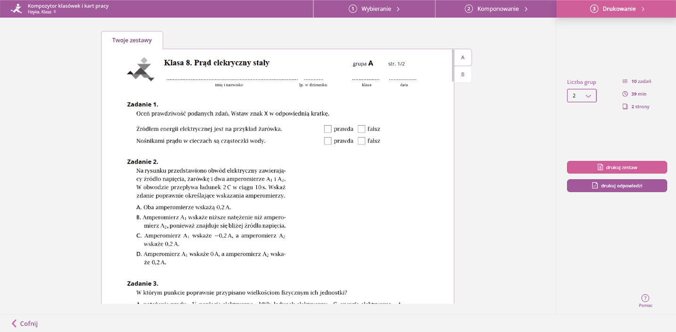Click the 'Liczba grup' label
Image resolution: width=676 pixels, height=332 pixels.
pyautogui.click(x=582, y=82)
